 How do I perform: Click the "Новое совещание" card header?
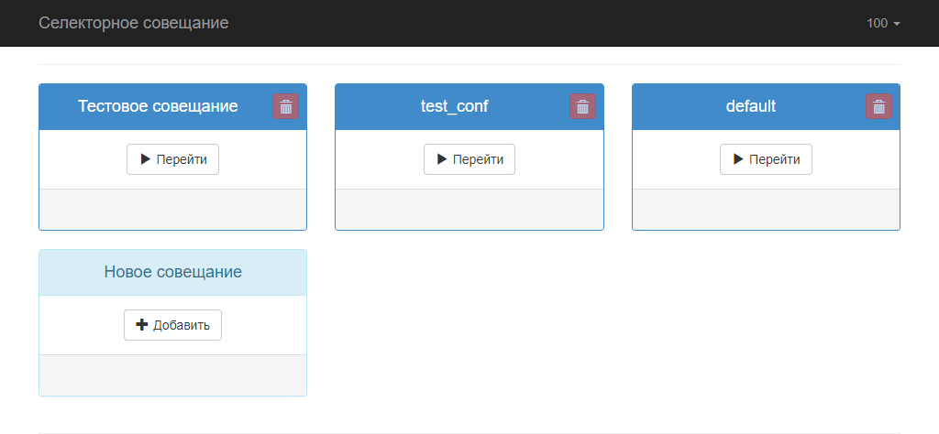[172, 272]
